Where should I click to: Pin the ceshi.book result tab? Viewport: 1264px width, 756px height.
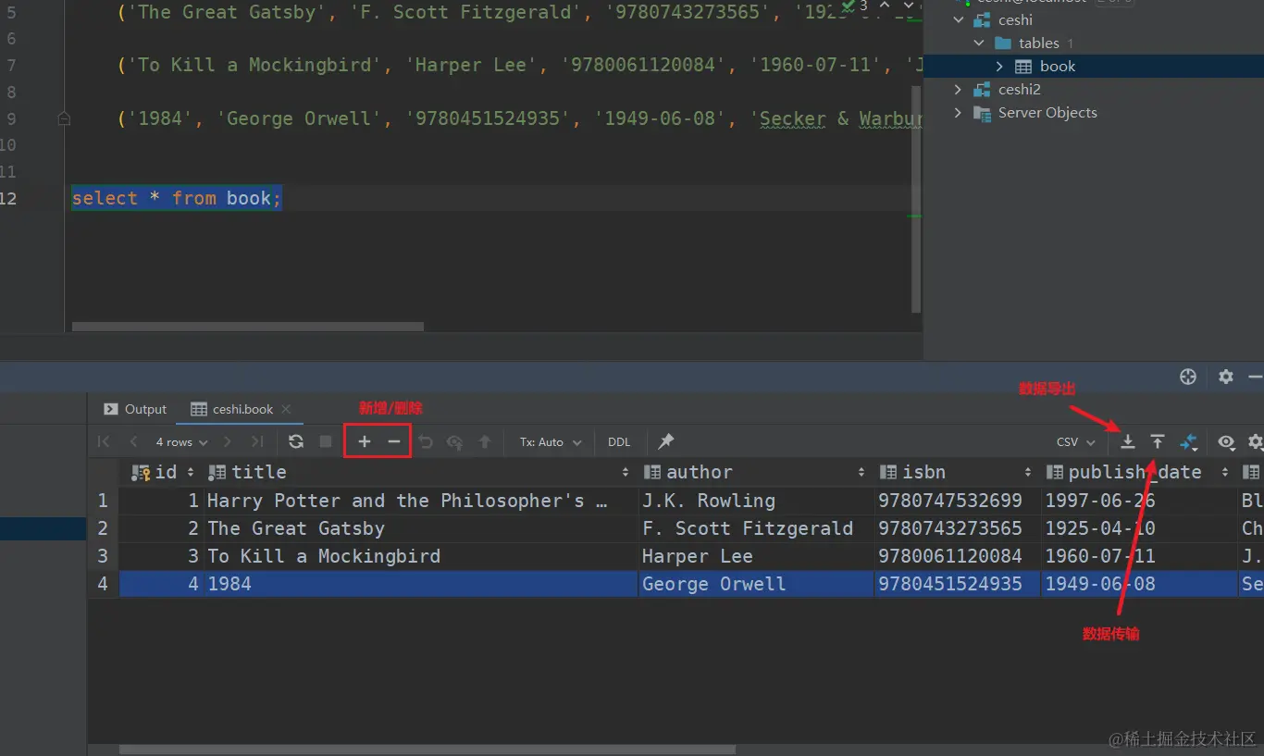[666, 441]
